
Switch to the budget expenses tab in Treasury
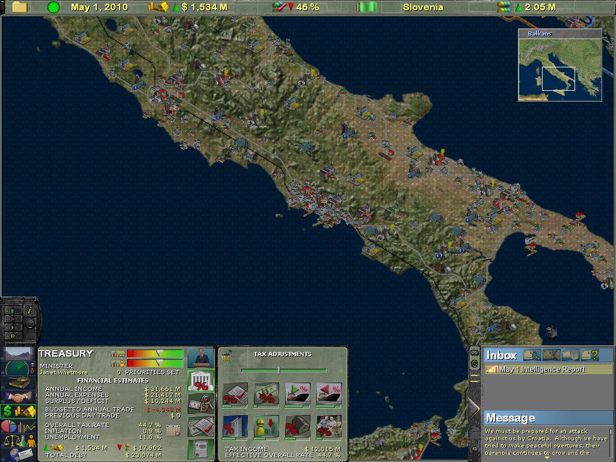tap(201, 402)
